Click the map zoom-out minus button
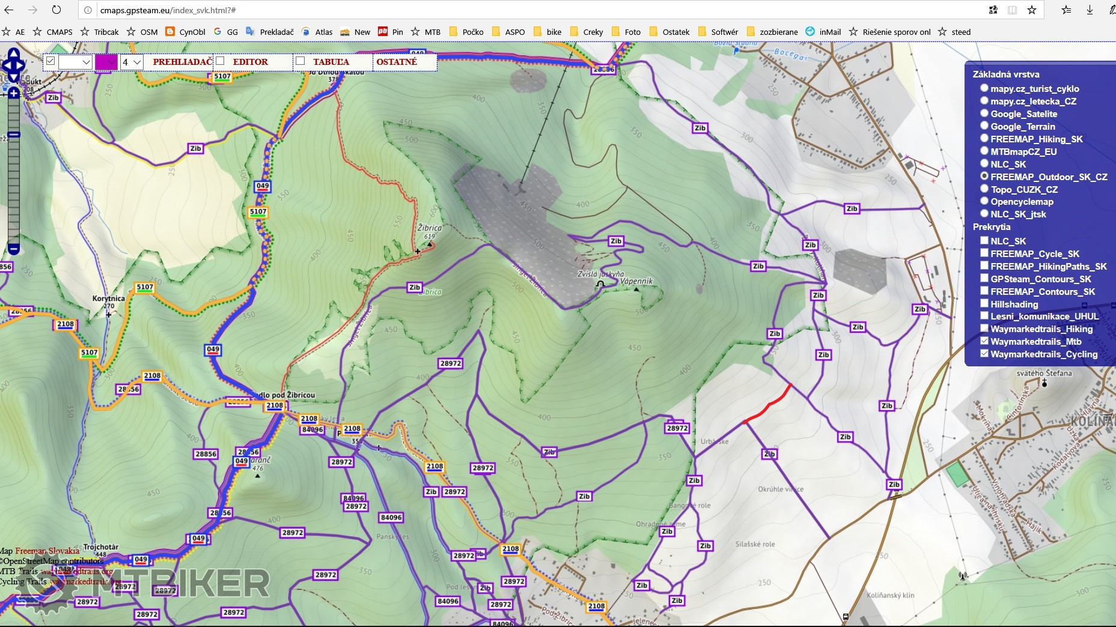This screenshot has width=1116, height=627. [13, 248]
